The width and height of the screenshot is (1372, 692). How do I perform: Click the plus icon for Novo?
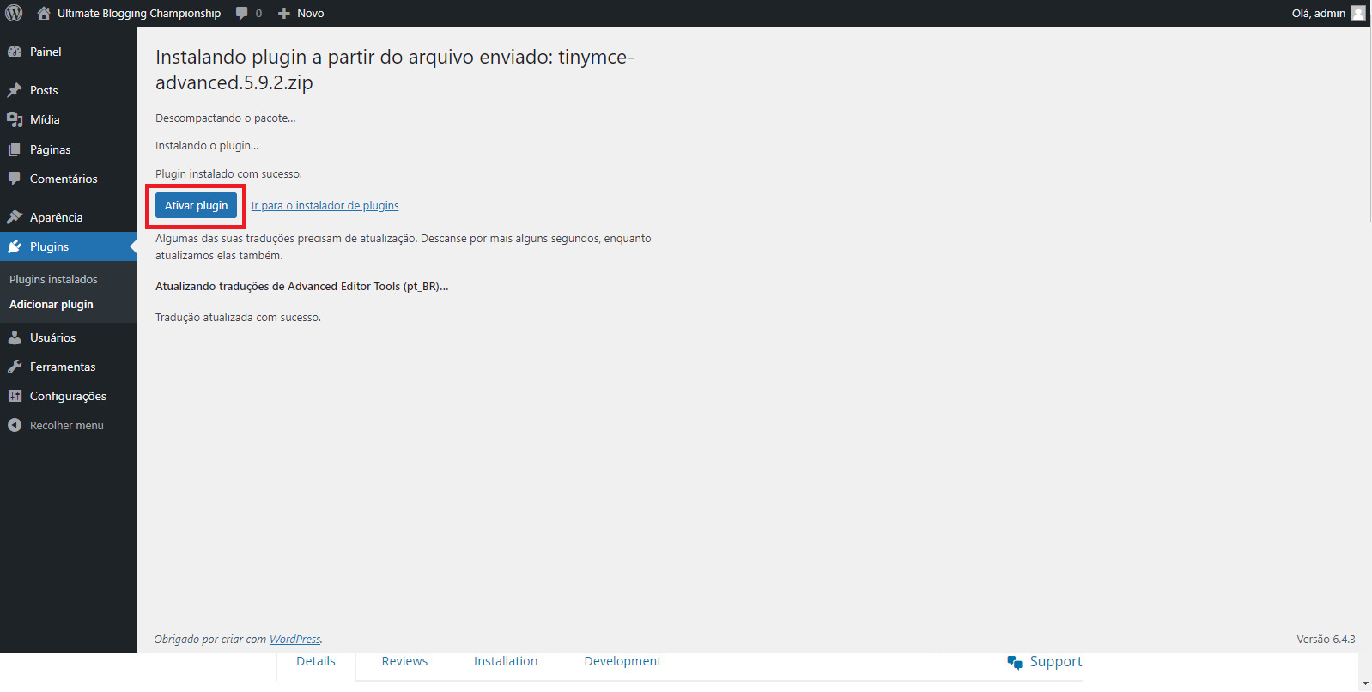[284, 13]
